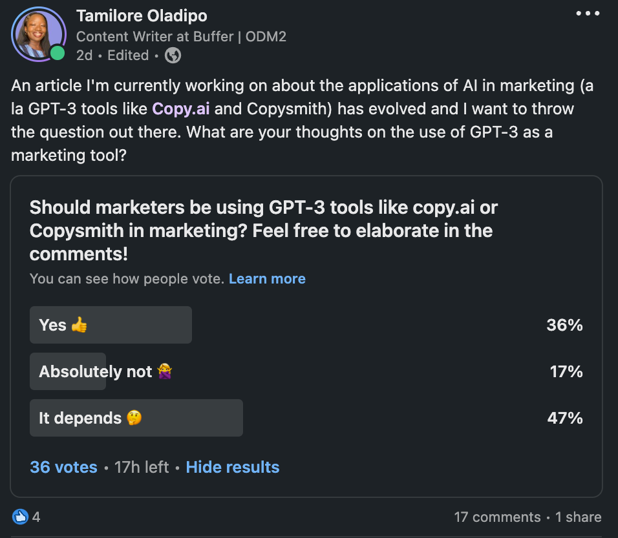Hide results of the poll
Image resolution: width=618 pixels, height=538 pixels.
pyautogui.click(x=233, y=467)
